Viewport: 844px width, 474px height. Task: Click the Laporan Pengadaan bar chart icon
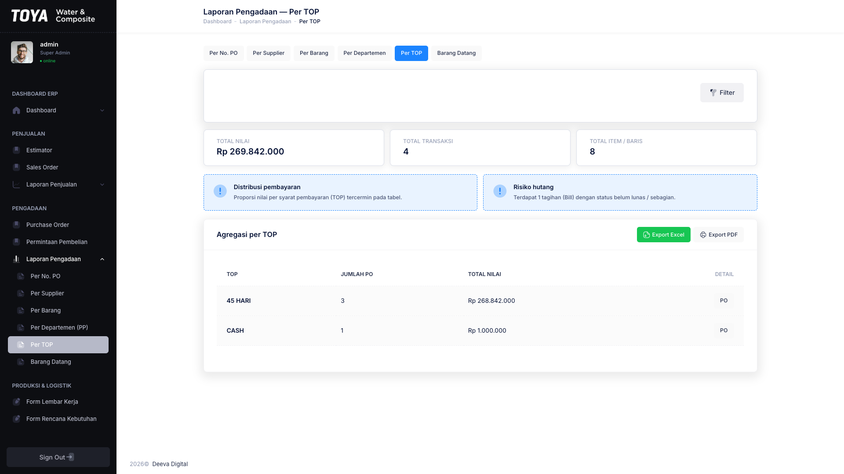coord(16,259)
